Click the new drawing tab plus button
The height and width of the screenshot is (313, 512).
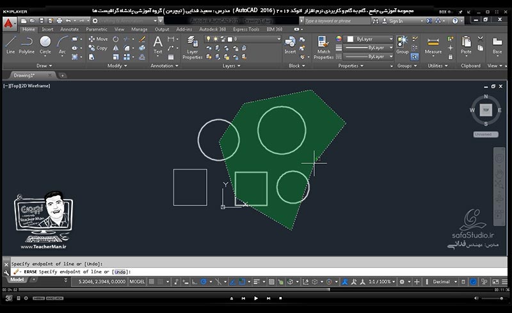pyautogui.click(x=62, y=76)
